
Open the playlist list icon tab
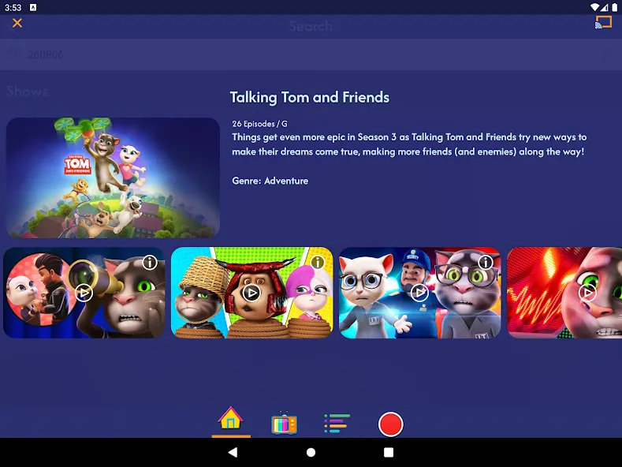337,424
